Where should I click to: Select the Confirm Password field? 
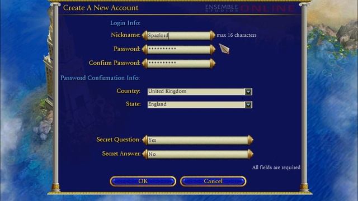(x=178, y=63)
